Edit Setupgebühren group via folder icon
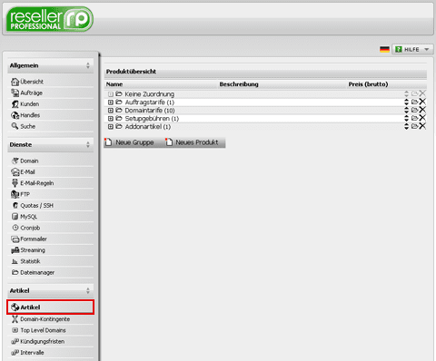Screen dimensions: 436x361 click(x=414, y=118)
